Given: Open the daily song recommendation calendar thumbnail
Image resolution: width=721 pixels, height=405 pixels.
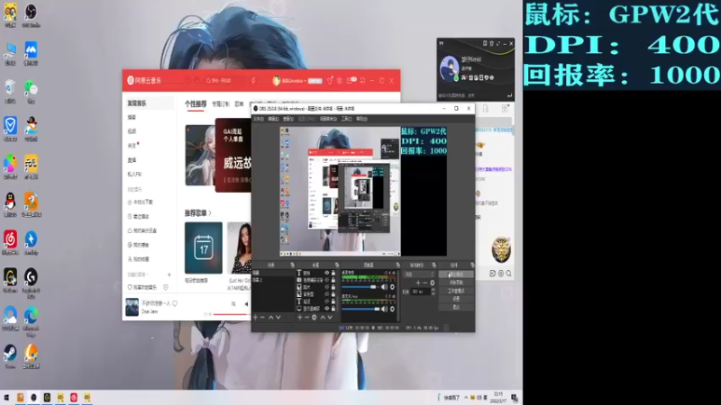Looking at the screenshot, I should tap(204, 248).
